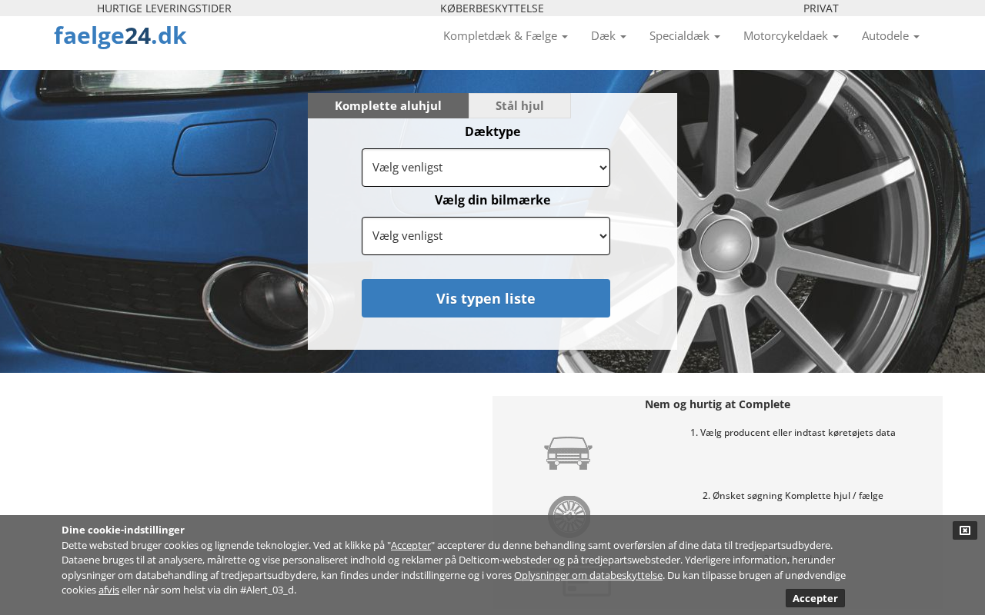Image resolution: width=985 pixels, height=615 pixels.
Task: Select the Komplette aluhjul tab
Action: [388, 106]
